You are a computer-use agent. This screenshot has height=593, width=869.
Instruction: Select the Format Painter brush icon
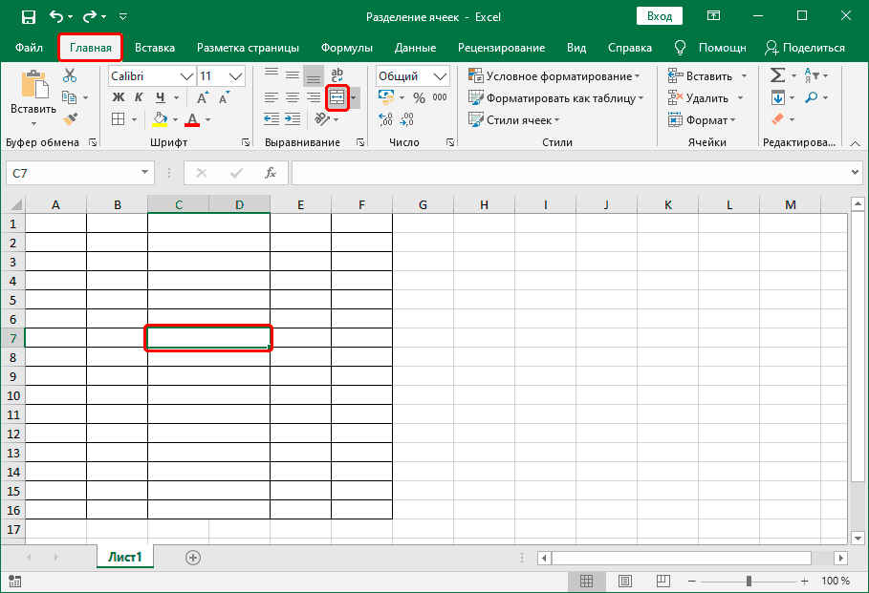70,118
